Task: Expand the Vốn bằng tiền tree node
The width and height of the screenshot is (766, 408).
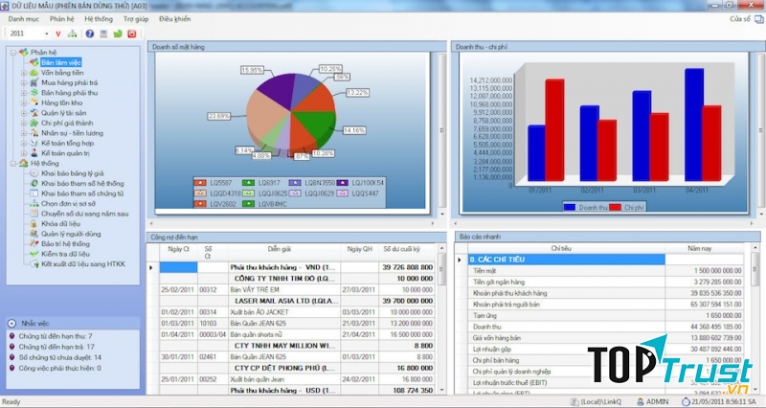Action: [24, 72]
